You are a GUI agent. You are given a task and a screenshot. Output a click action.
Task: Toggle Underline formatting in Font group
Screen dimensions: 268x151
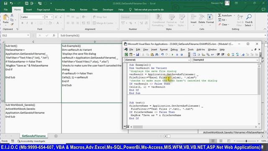click(32, 23)
